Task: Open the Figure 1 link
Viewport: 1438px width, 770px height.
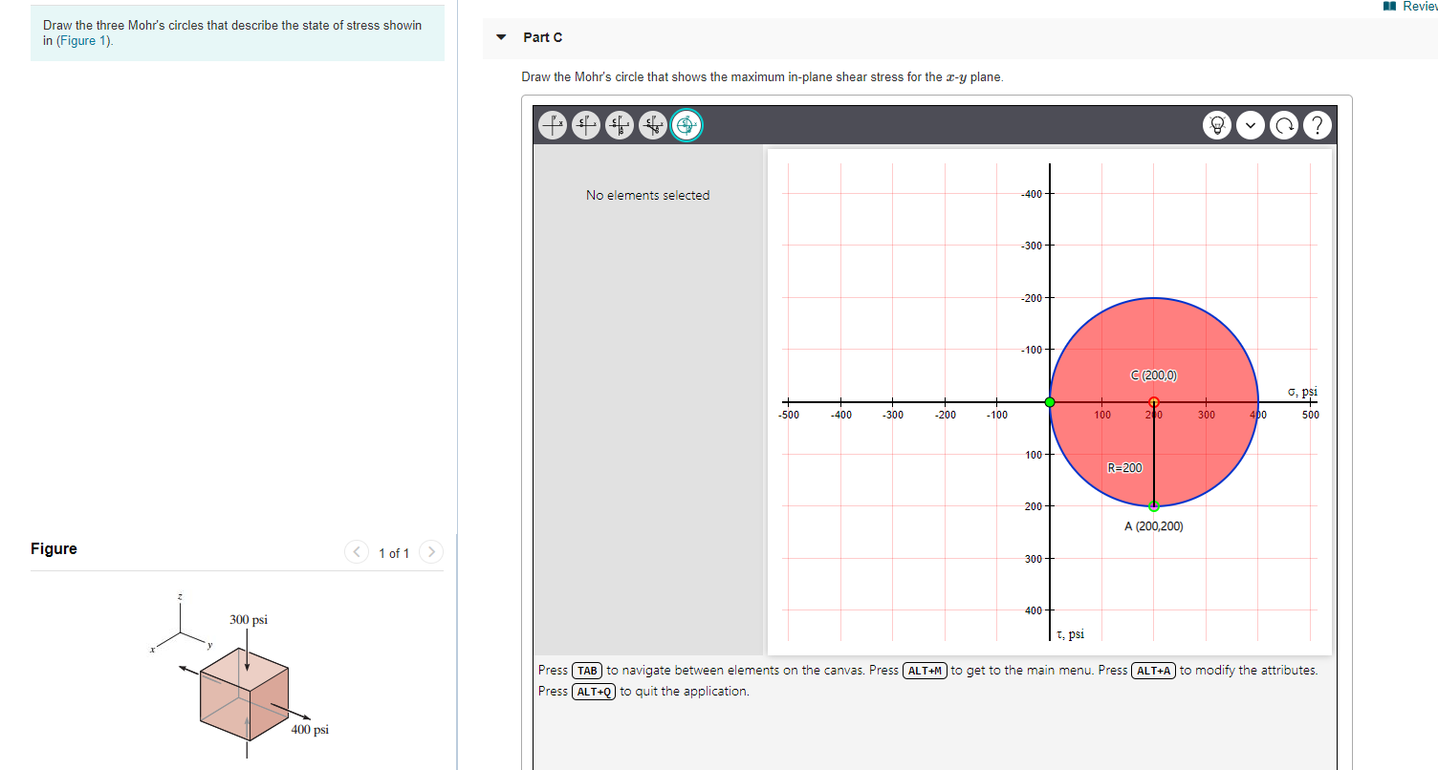Action: 84,41
